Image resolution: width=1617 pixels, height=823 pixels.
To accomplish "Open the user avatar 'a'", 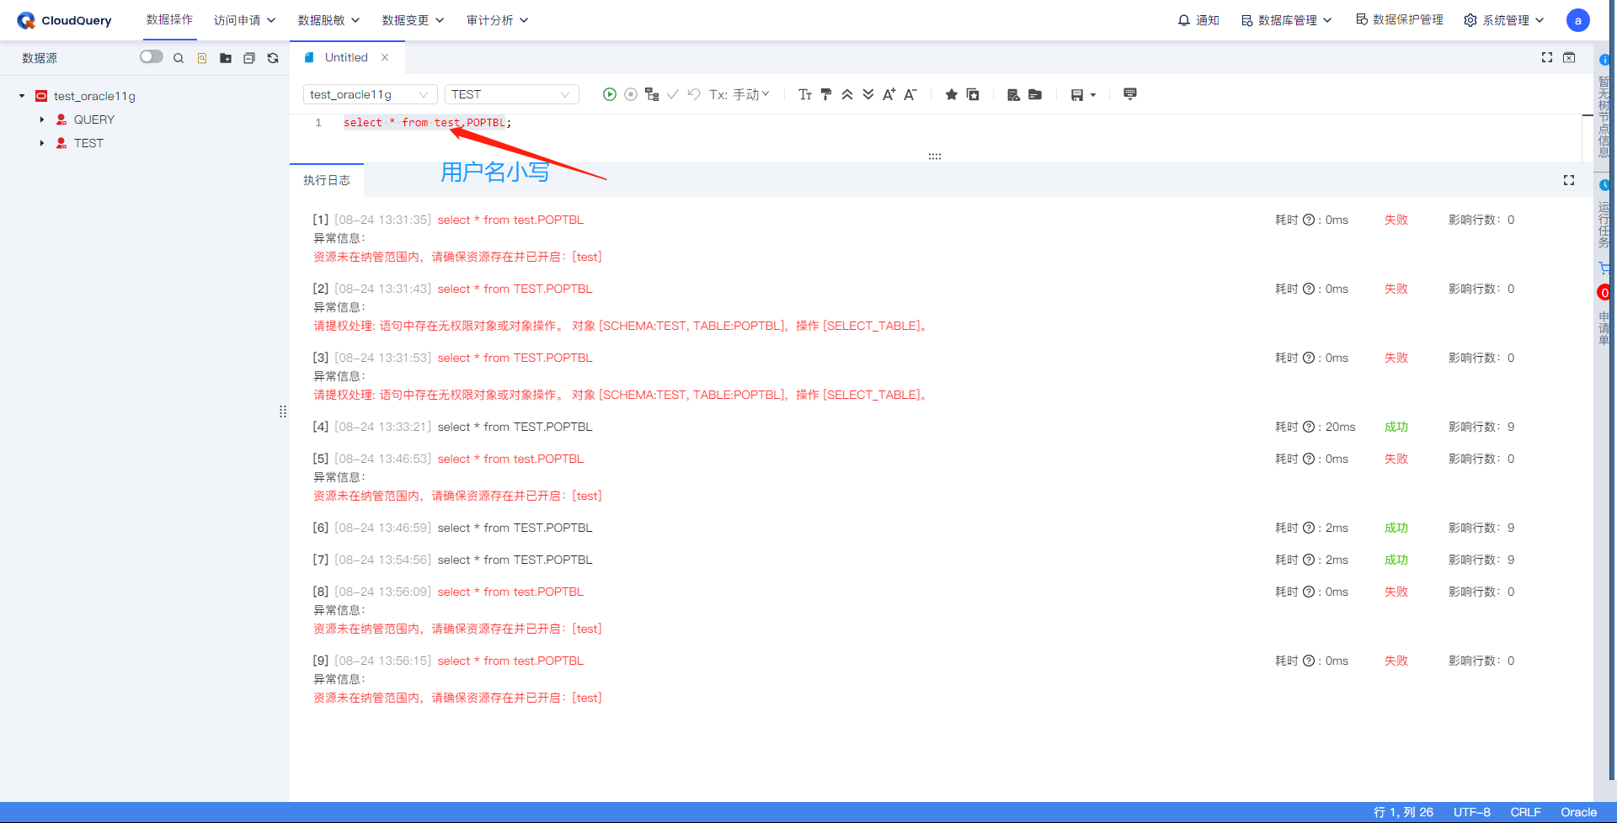I will [1578, 20].
